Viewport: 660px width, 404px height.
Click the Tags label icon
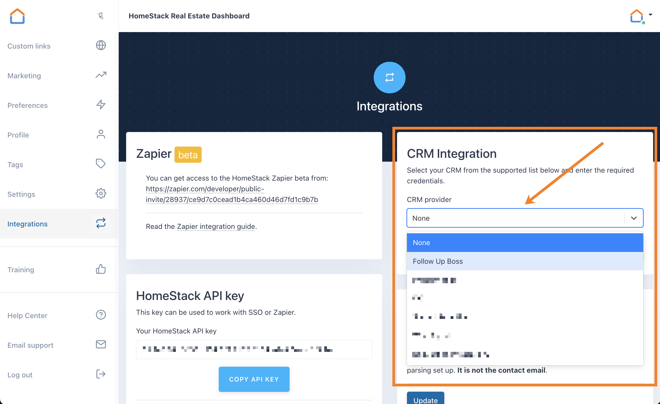coord(101,164)
